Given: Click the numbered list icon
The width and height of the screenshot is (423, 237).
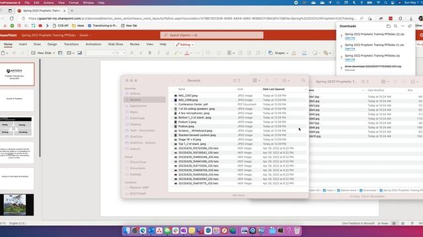Looking at the screenshot, I should 219,53.
